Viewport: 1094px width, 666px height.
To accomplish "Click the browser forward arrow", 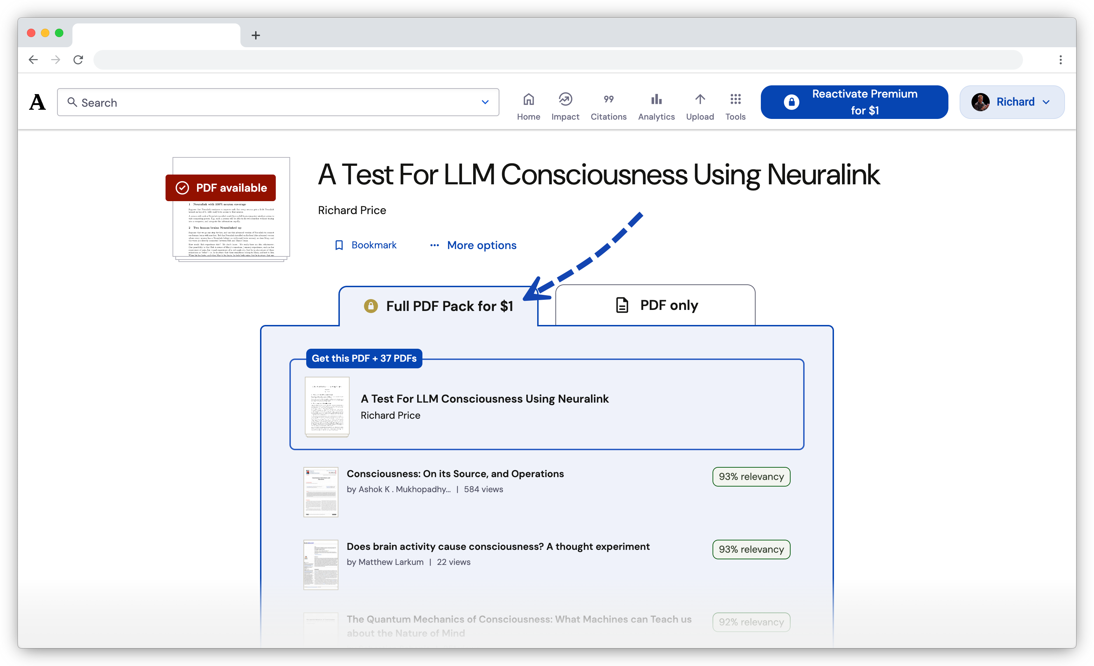I will [56, 59].
